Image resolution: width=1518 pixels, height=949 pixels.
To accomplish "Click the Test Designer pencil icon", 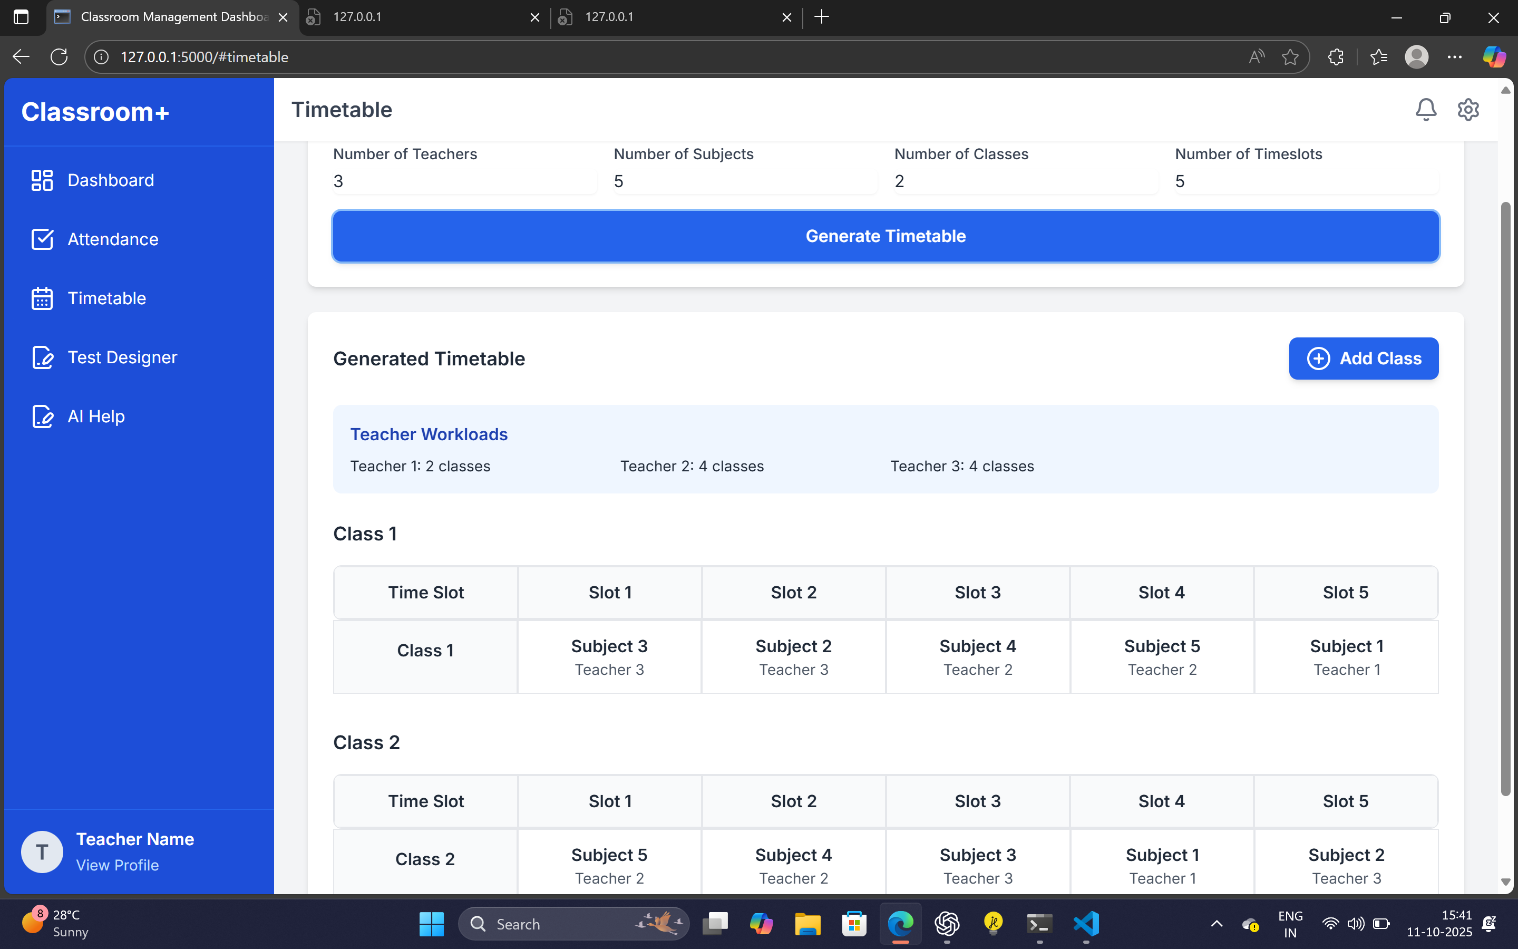I will (42, 357).
